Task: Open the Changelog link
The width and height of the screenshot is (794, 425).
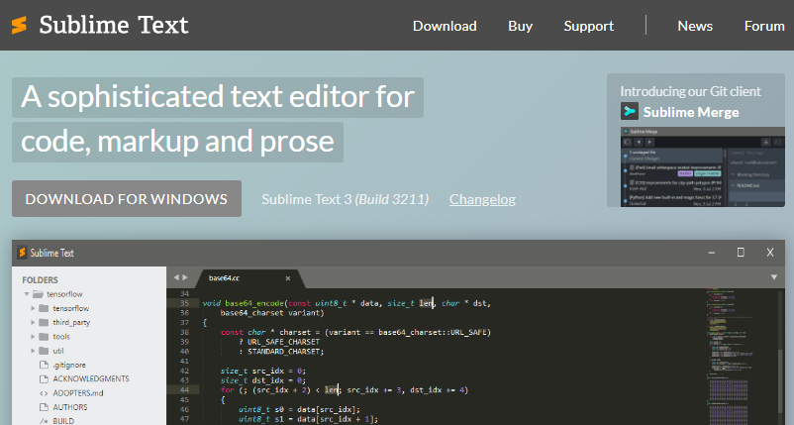Action: [482, 199]
